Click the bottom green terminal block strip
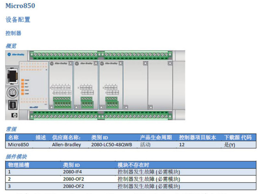Image resolution: width=260 pixels, height=194 pixels. (x=101, y=115)
